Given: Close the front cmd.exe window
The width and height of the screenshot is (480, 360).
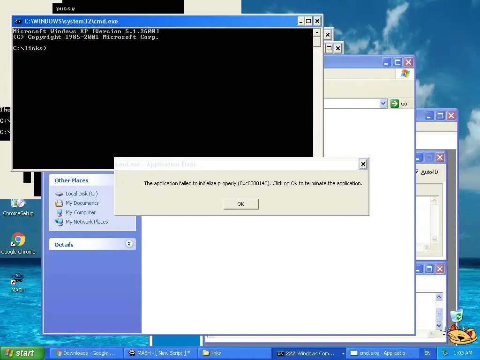Looking at the screenshot, I should (x=317, y=21).
